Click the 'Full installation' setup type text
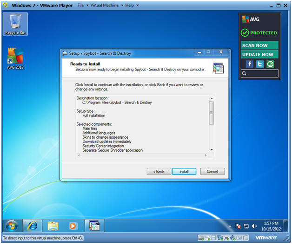 94,116
